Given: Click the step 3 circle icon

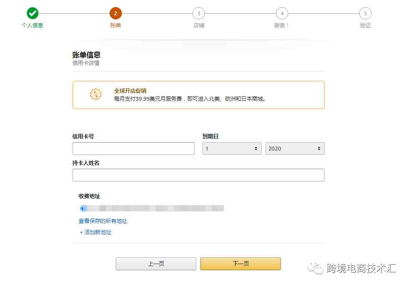Looking at the screenshot, I should coord(199,13).
